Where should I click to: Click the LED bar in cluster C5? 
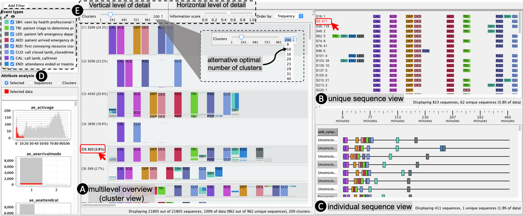click(259, 153)
